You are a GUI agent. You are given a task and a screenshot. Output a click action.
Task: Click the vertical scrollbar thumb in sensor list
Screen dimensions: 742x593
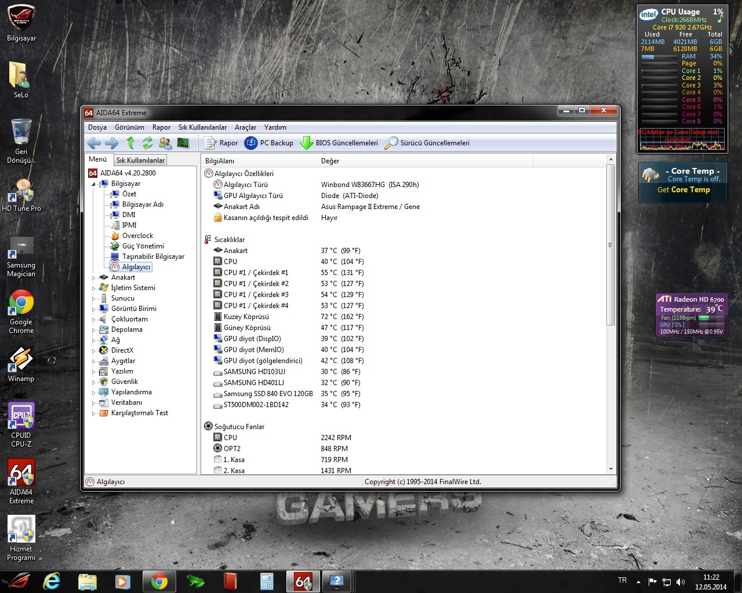tap(610, 245)
